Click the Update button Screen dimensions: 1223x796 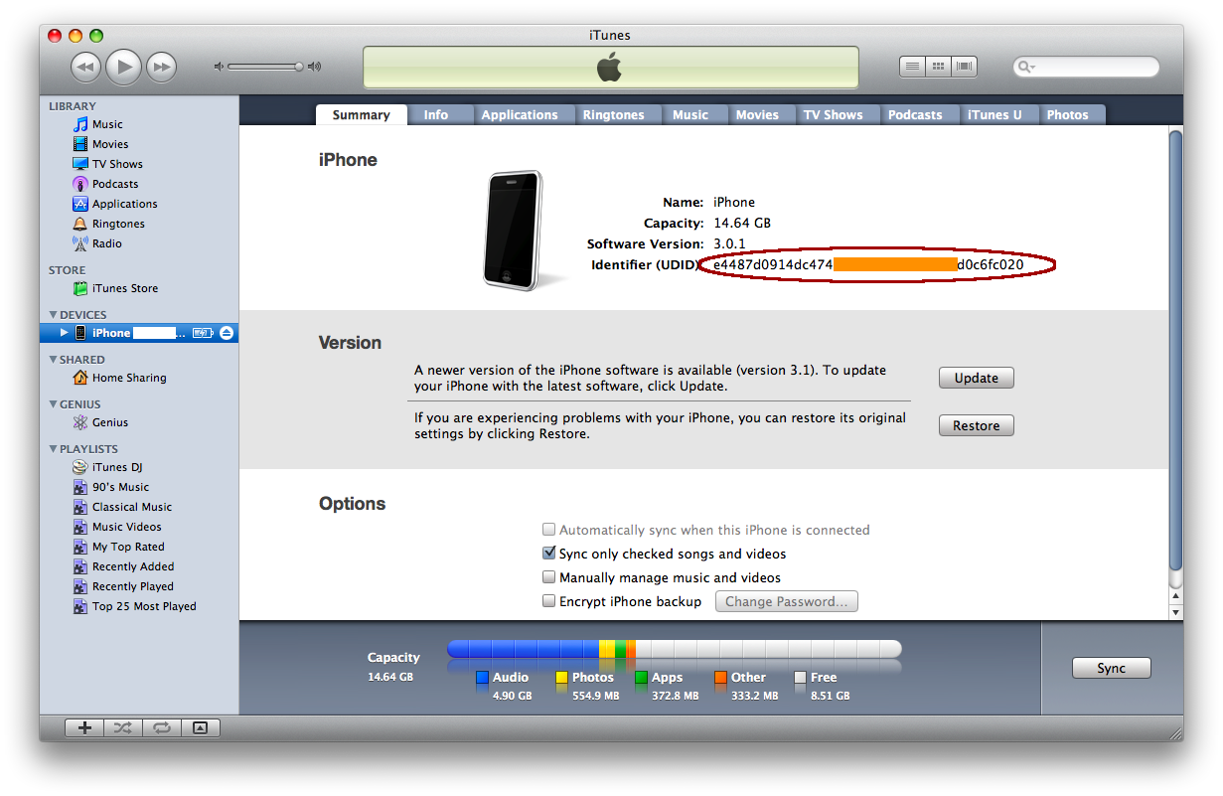pyautogui.click(x=976, y=378)
